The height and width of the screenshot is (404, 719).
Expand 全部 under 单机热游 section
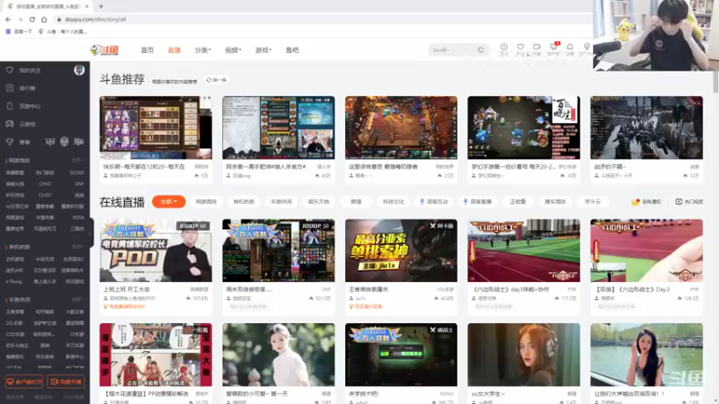(77, 246)
